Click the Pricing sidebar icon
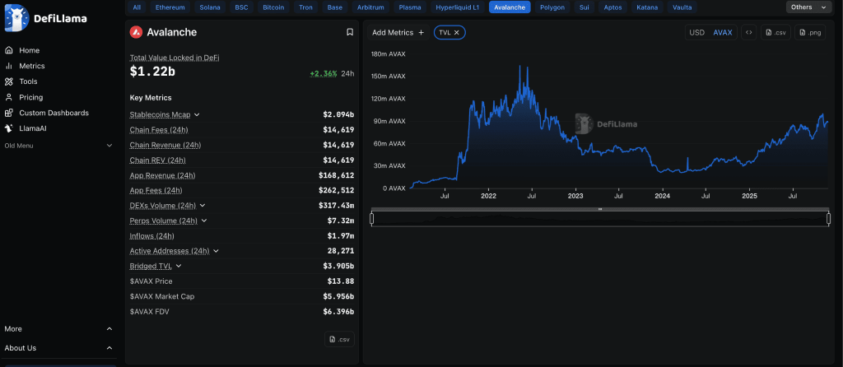This screenshot has width=843, height=367. (9, 97)
